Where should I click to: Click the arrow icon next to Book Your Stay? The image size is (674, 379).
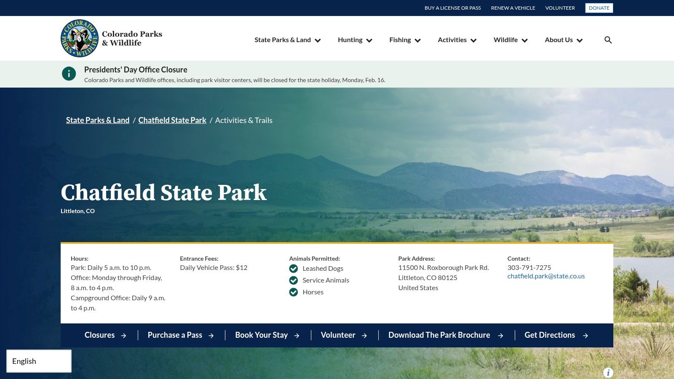click(x=297, y=336)
